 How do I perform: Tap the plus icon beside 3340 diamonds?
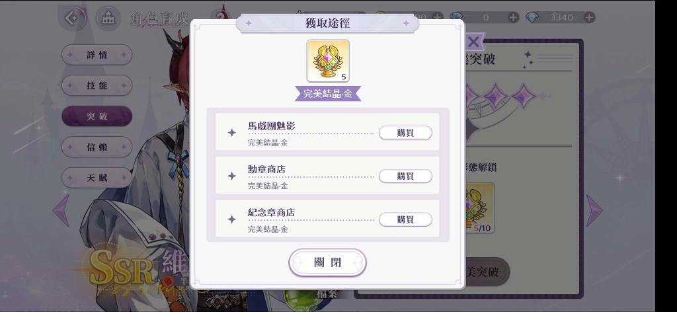[x=589, y=17]
